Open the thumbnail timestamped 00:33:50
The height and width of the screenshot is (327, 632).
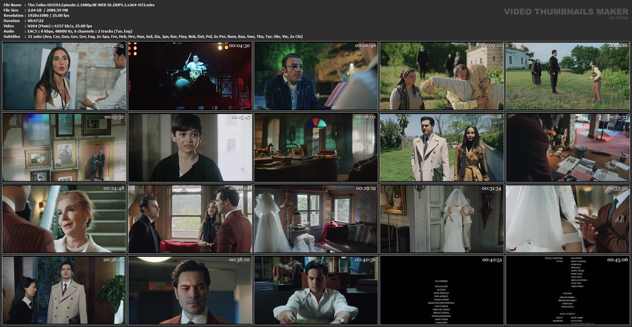click(568, 219)
